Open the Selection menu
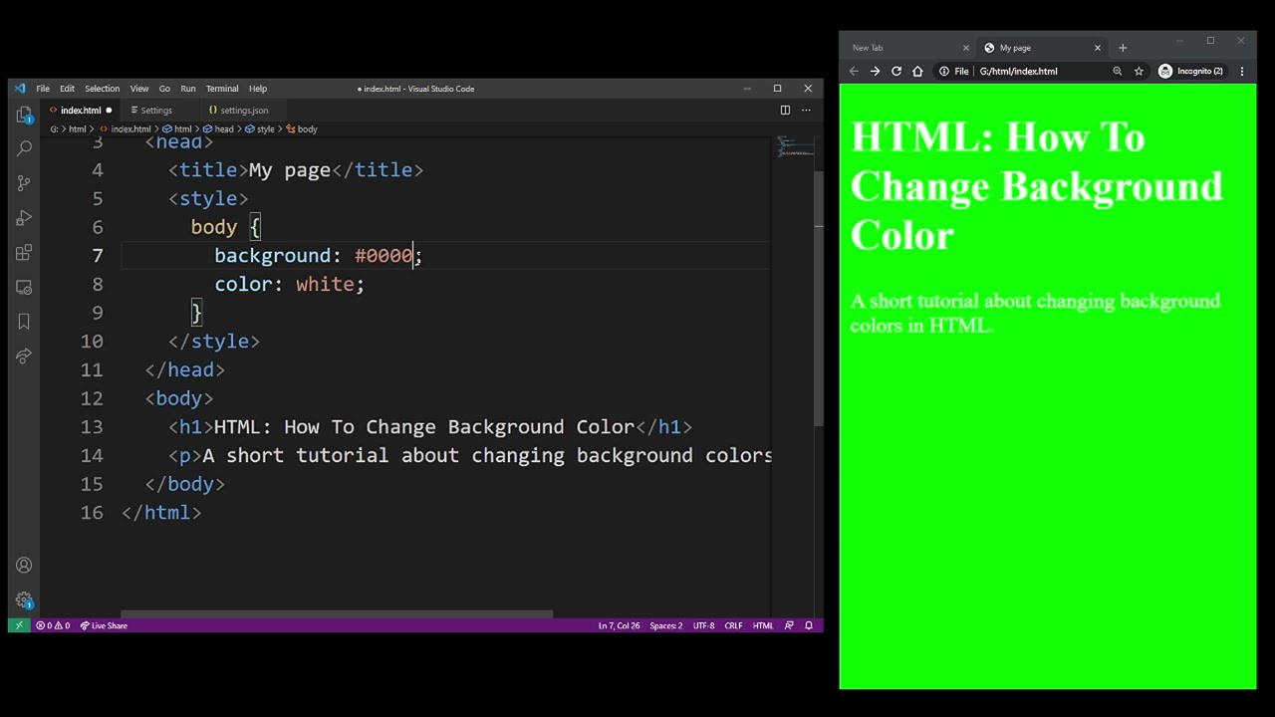This screenshot has height=717, width=1275. (x=102, y=89)
